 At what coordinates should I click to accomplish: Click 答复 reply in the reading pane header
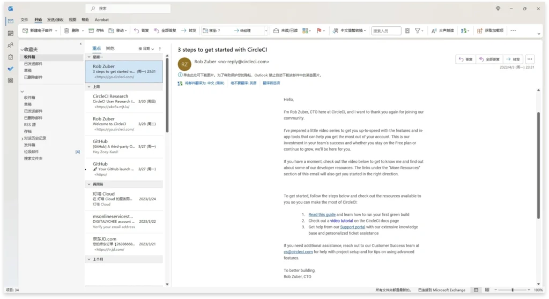pos(465,59)
